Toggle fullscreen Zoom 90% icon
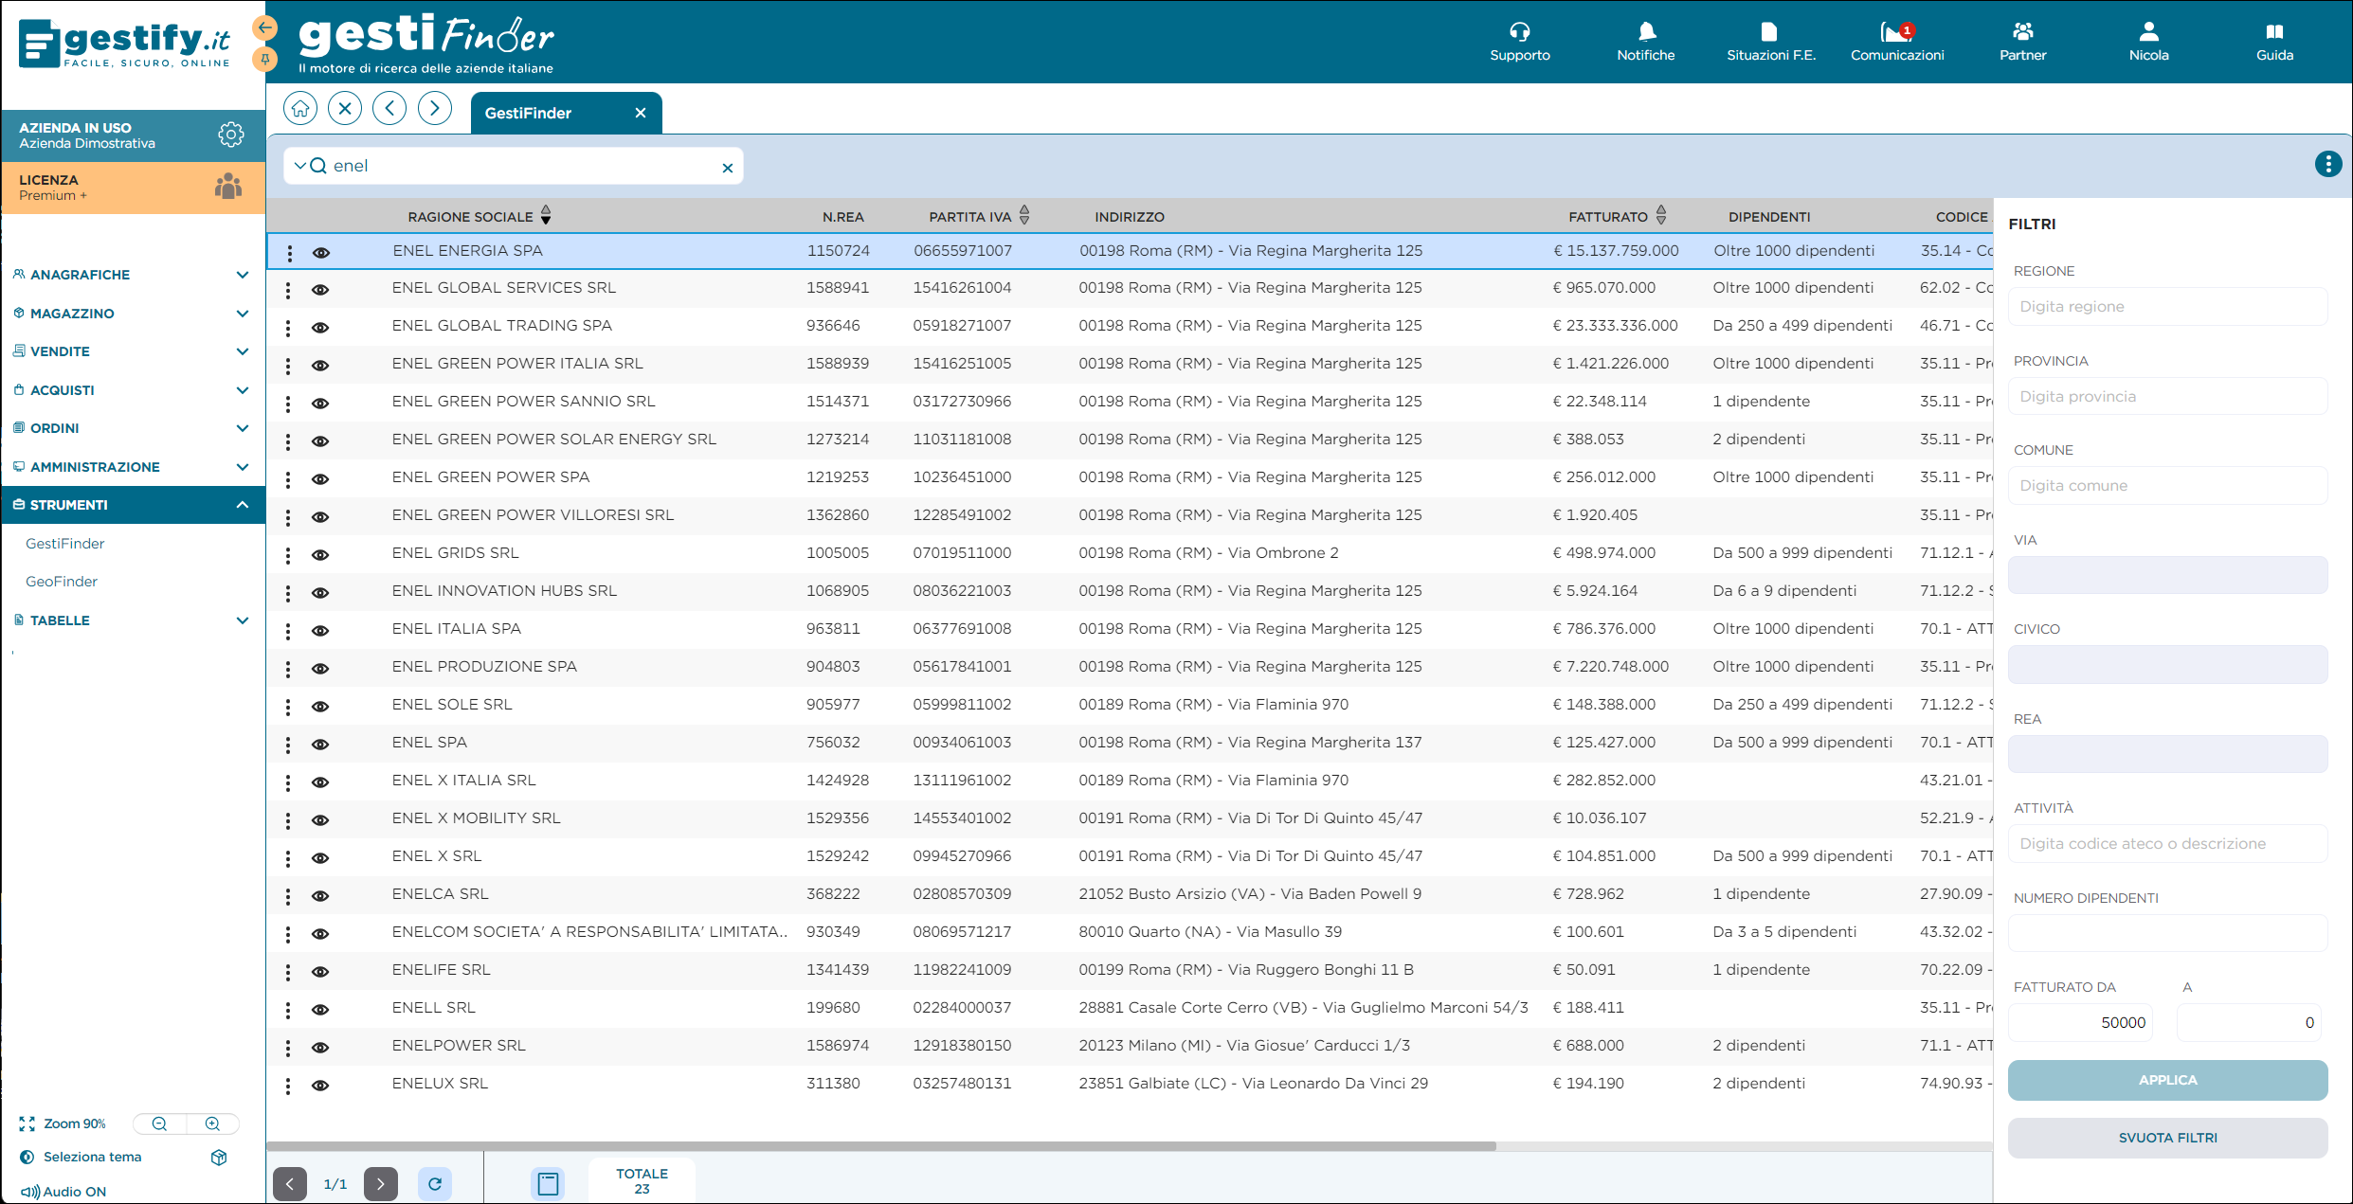Viewport: 2353px width, 1204px height. (x=27, y=1124)
